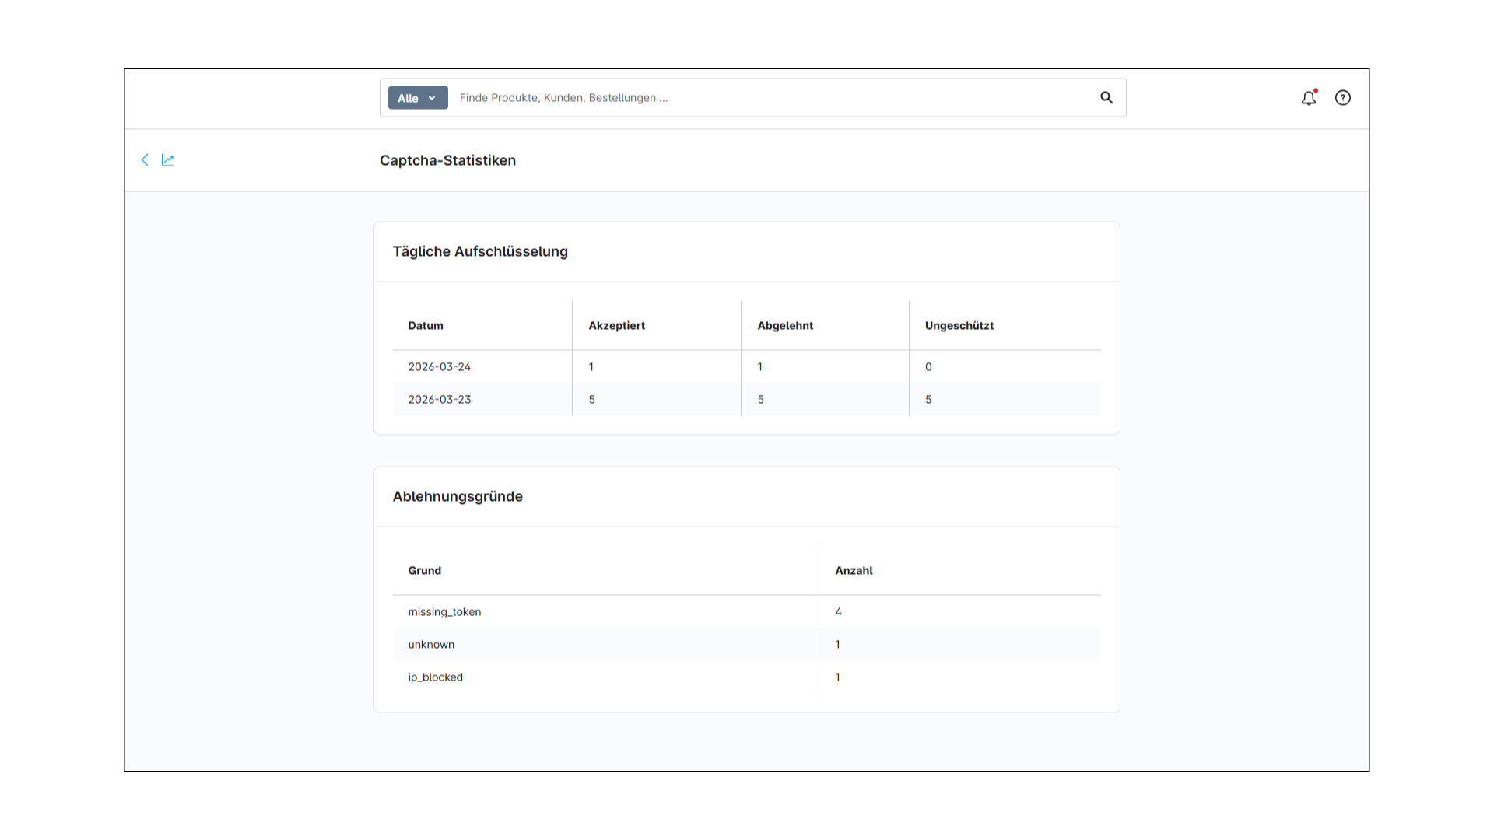Click the Datum column header

[426, 325]
